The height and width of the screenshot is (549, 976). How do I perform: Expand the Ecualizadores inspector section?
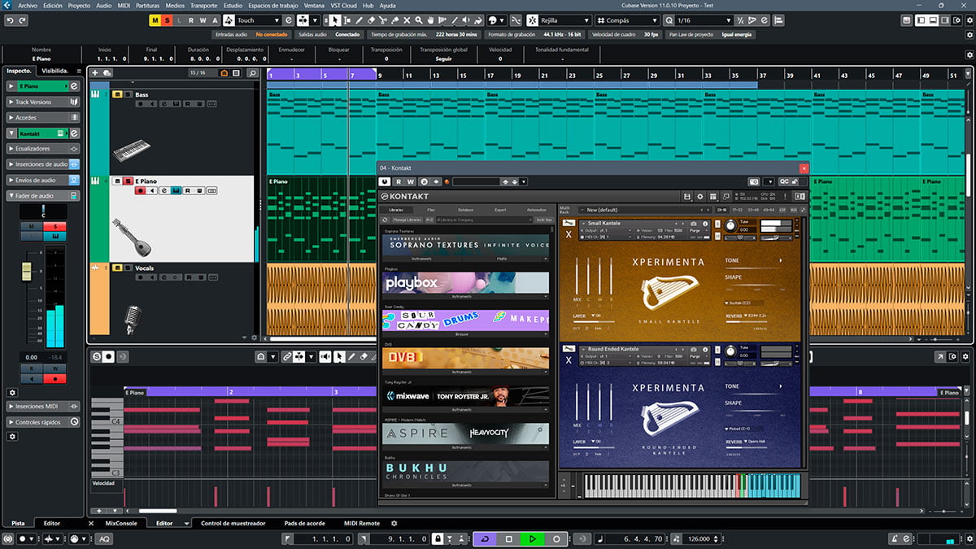pyautogui.click(x=43, y=149)
